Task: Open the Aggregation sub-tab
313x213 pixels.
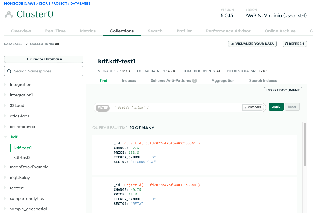Action: pos(223,80)
